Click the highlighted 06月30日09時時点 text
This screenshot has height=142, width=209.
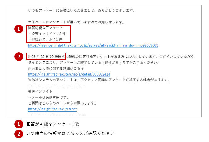pyautogui.click(x=46, y=57)
